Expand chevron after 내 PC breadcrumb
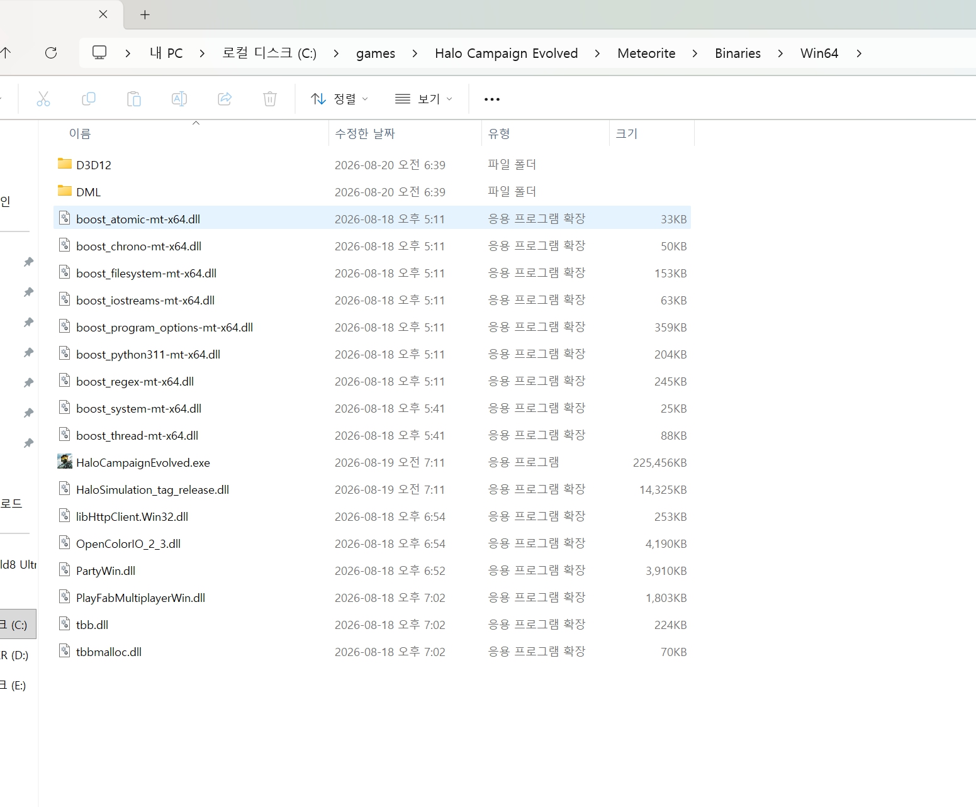 point(202,53)
